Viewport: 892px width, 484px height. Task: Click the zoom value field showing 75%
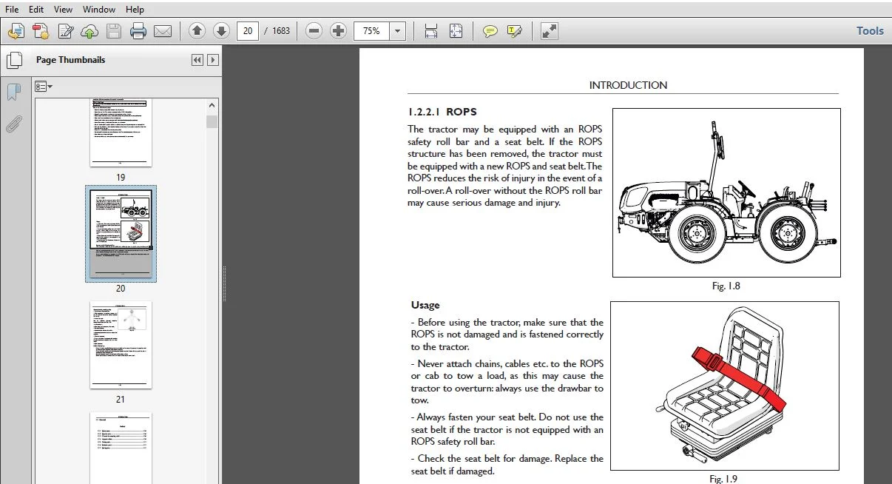(x=371, y=31)
